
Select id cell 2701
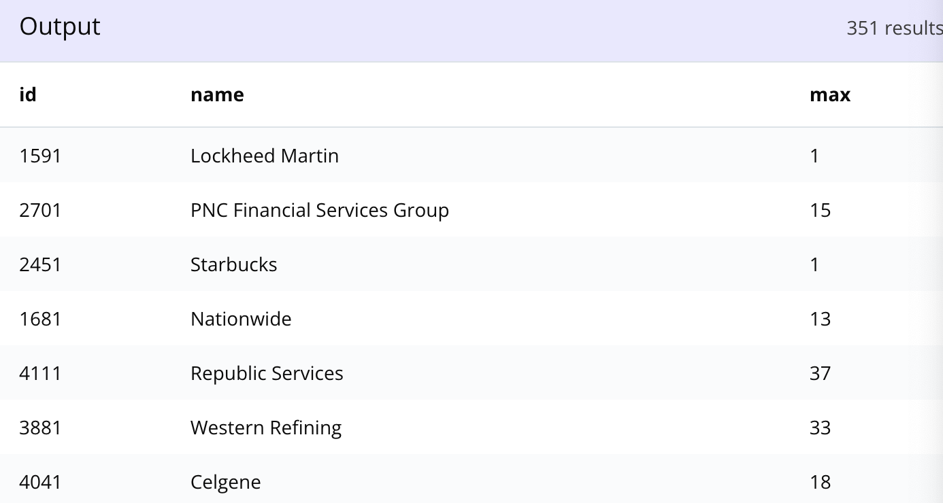[x=41, y=210]
